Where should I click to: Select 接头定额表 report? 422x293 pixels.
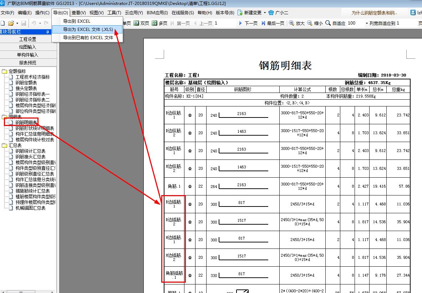point(26,88)
